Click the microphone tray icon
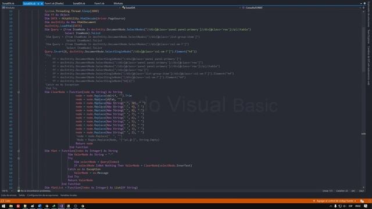Screen dimensions: 372x209 [x=335, y=206]
